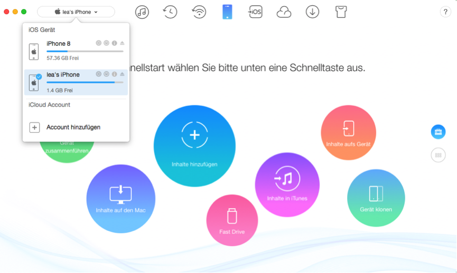457x273 pixels.
Task: Click the power icon for lea's iPhone
Action: pyautogui.click(x=106, y=74)
